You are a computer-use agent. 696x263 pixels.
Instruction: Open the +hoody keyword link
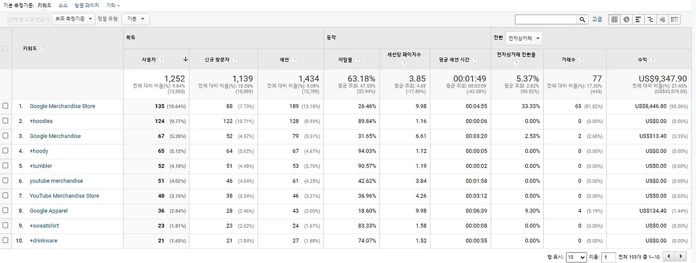pyautogui.click(x=39, y=151)
